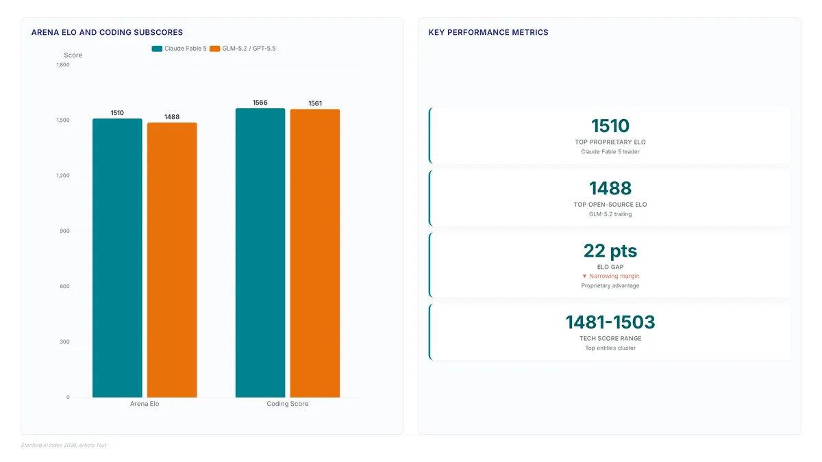Click the 'Arena Elo' x-axis label
This screenshot has height=462, width=822.
click(145, 404)
